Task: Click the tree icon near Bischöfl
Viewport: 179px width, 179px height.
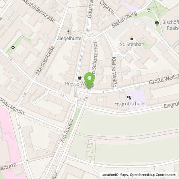Action: (157, 23)
